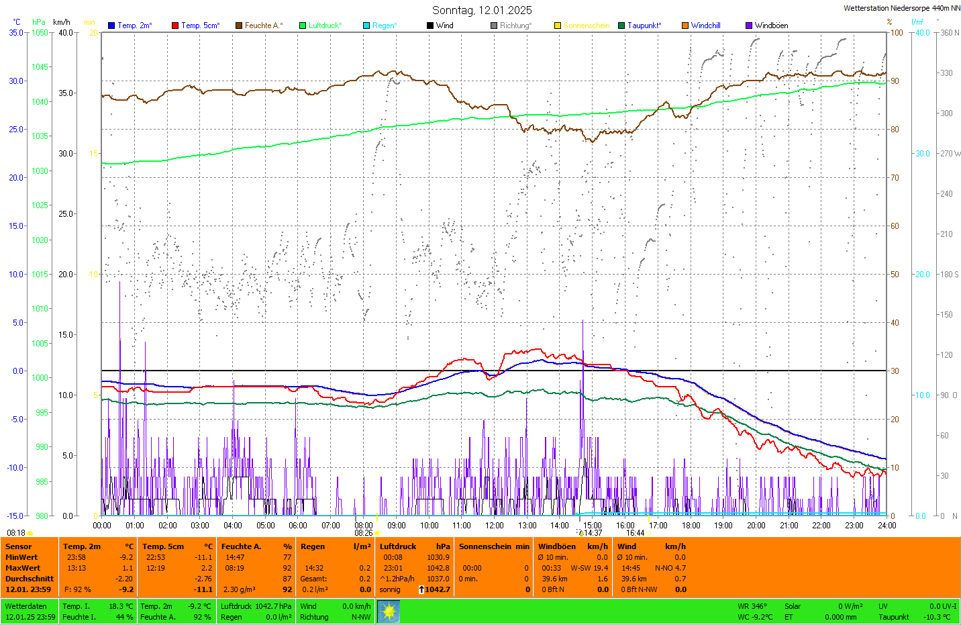
Task: Click the 08:26 sunrise marker below the axis
Action: (364, 533)
